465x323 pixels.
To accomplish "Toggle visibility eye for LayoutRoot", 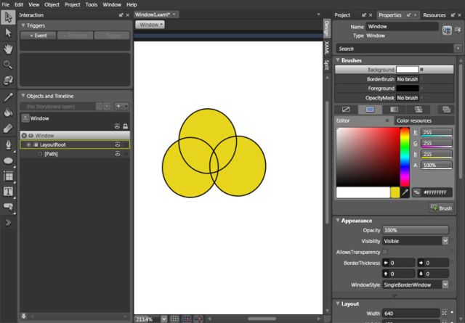I will 118,144.
